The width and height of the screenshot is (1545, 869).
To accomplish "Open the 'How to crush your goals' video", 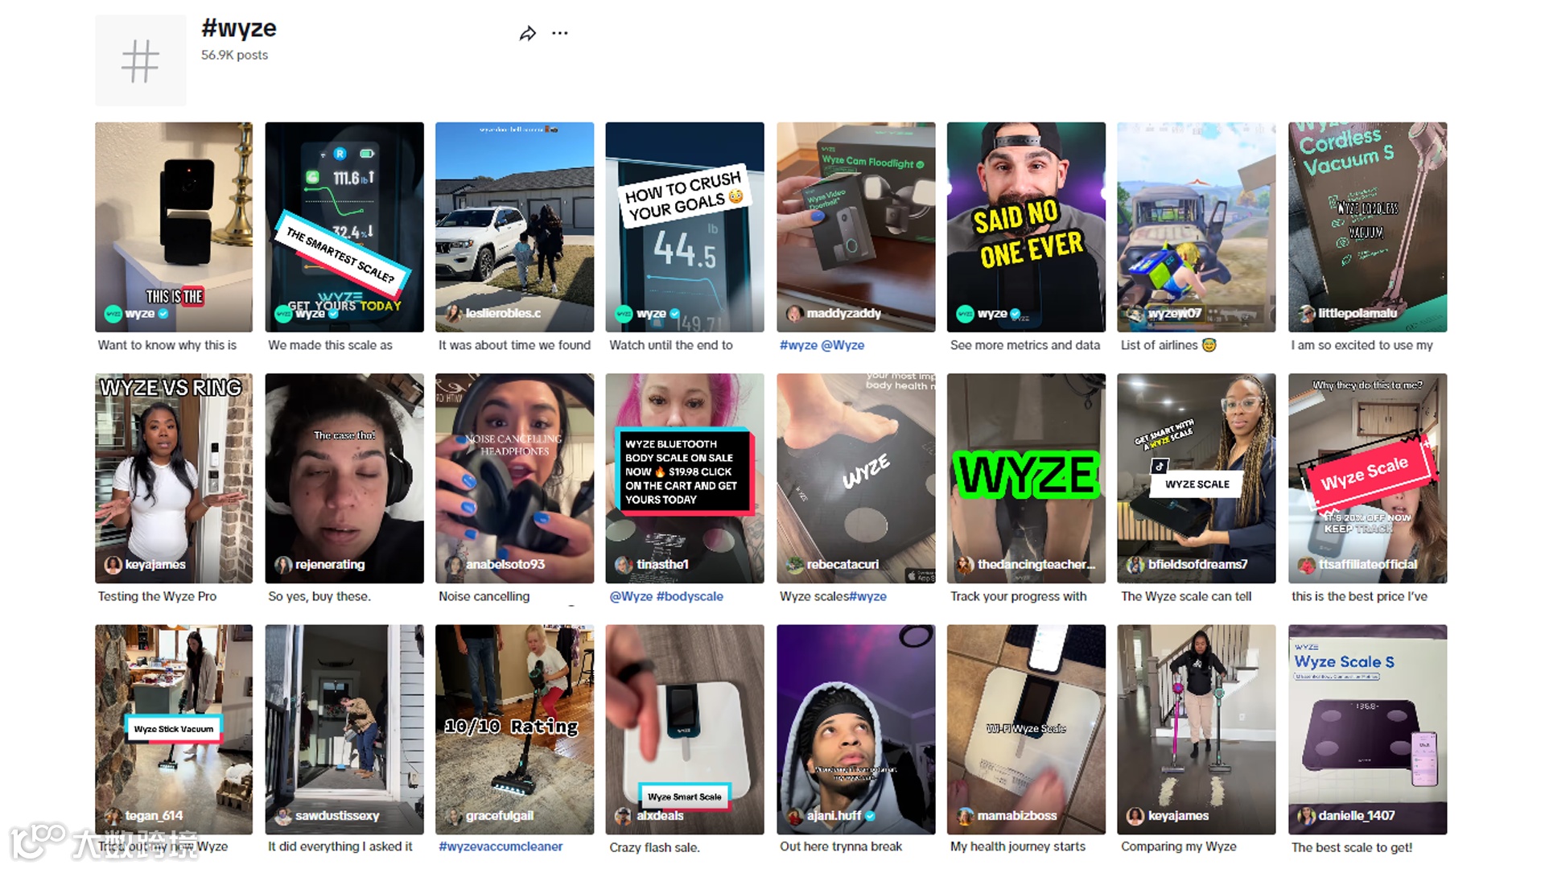I will (685, 227).
